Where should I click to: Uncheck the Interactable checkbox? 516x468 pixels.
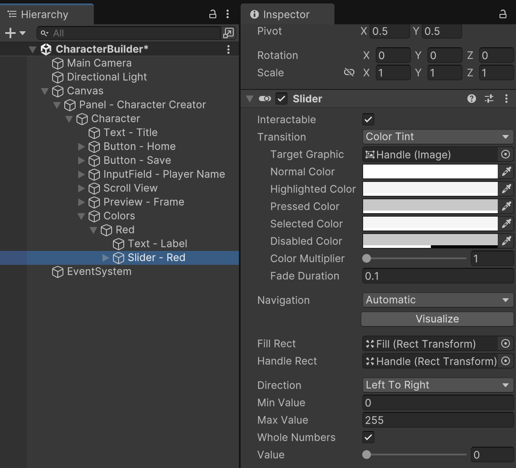point(368,119)
